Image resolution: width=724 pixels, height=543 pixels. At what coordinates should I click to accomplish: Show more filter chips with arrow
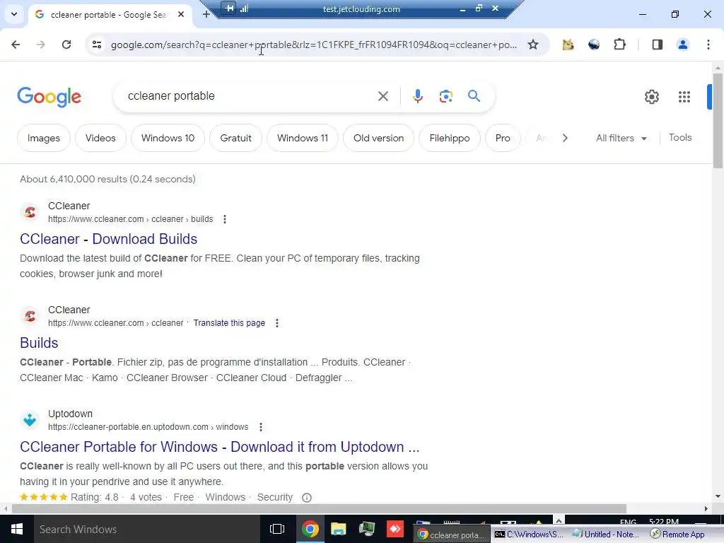[x=565, y=138]
